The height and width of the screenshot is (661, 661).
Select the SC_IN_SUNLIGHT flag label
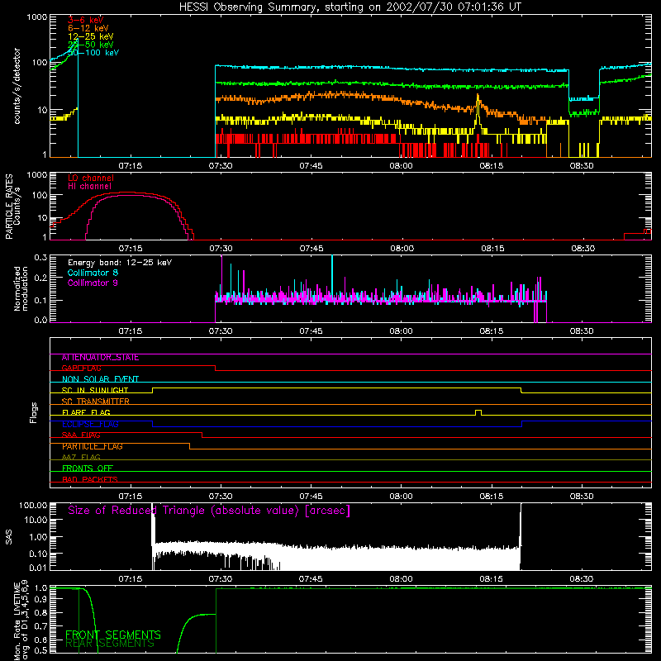point(95,390)
